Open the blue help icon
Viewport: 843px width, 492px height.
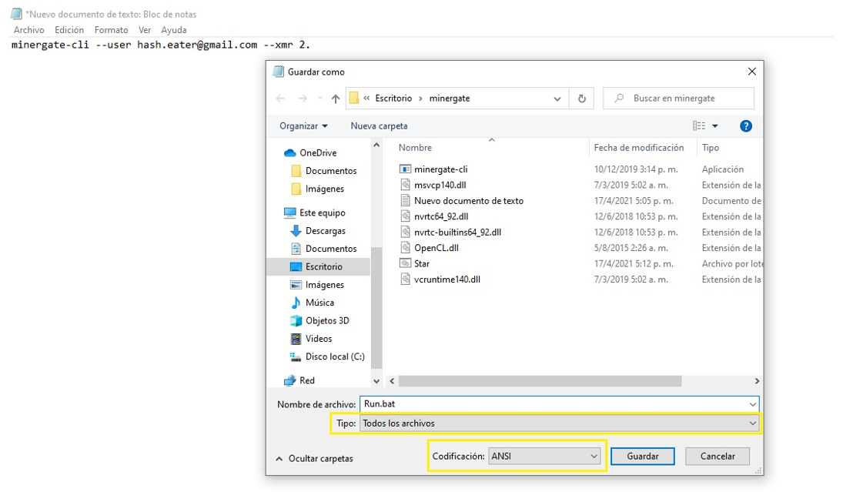pos(746,126)
